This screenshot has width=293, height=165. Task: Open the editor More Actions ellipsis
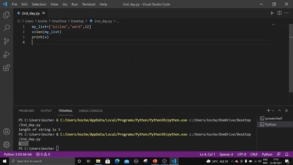[287, 13]
